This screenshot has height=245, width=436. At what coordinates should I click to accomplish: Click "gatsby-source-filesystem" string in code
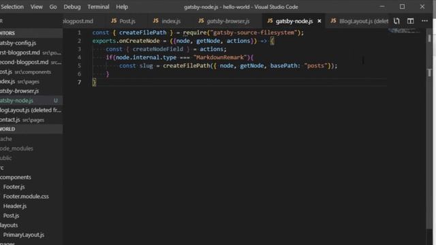[x=253, y=33]
